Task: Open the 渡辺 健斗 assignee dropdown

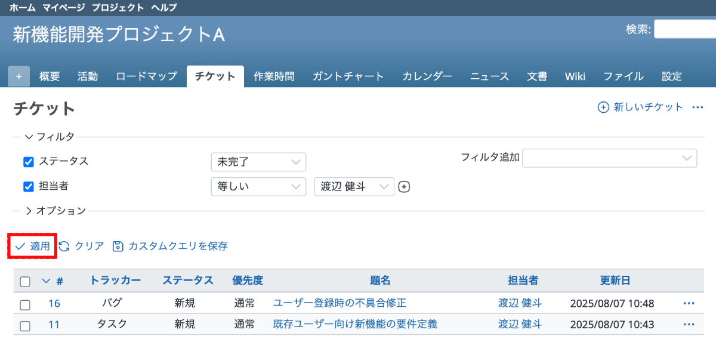Action: (354, 187)
